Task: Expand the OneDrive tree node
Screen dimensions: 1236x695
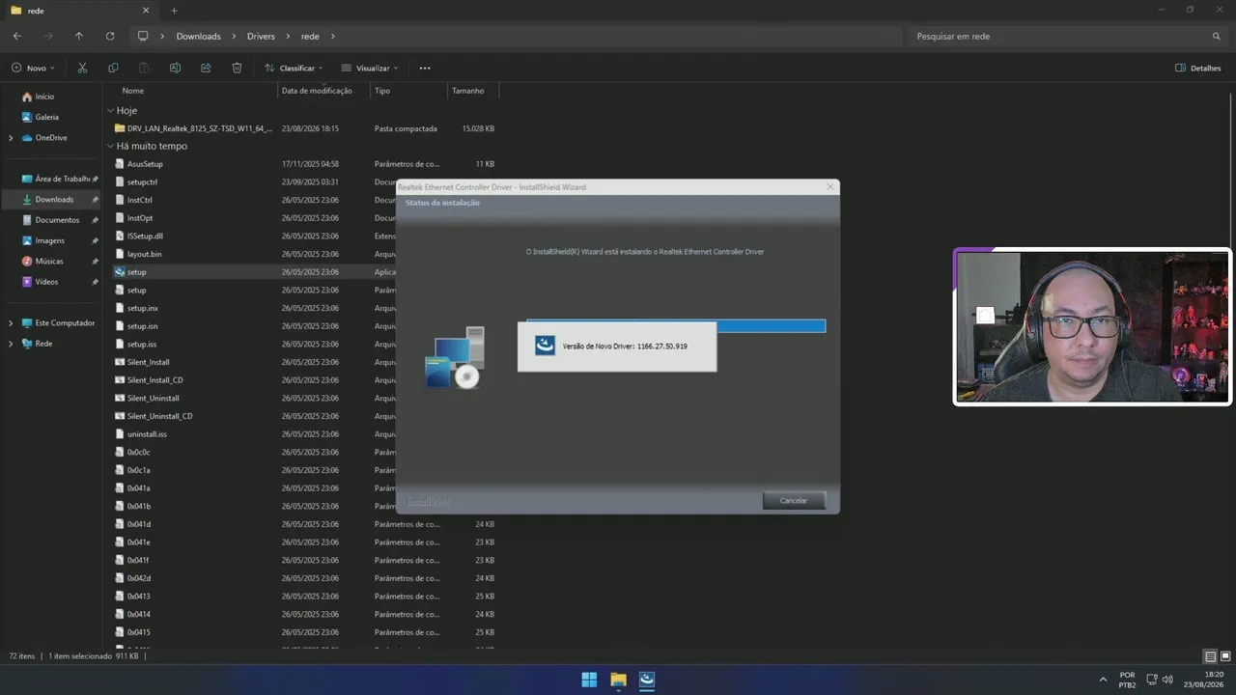Action: [x=11, y=138]
